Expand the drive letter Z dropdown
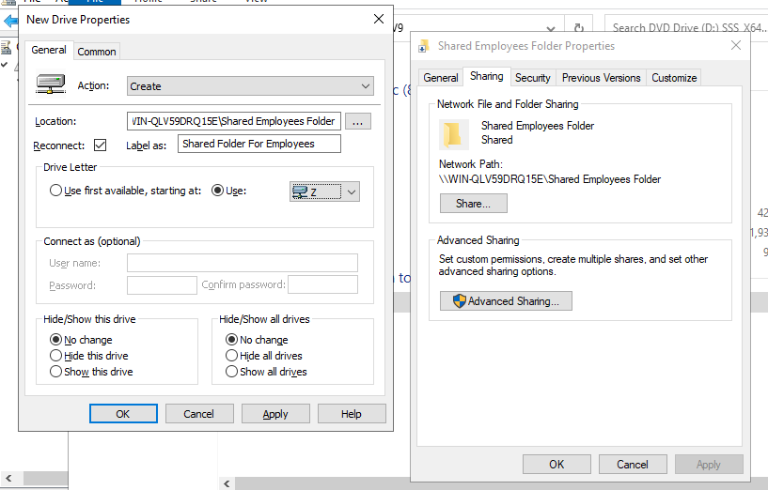 pyautogui.click(x=351, y=191)
